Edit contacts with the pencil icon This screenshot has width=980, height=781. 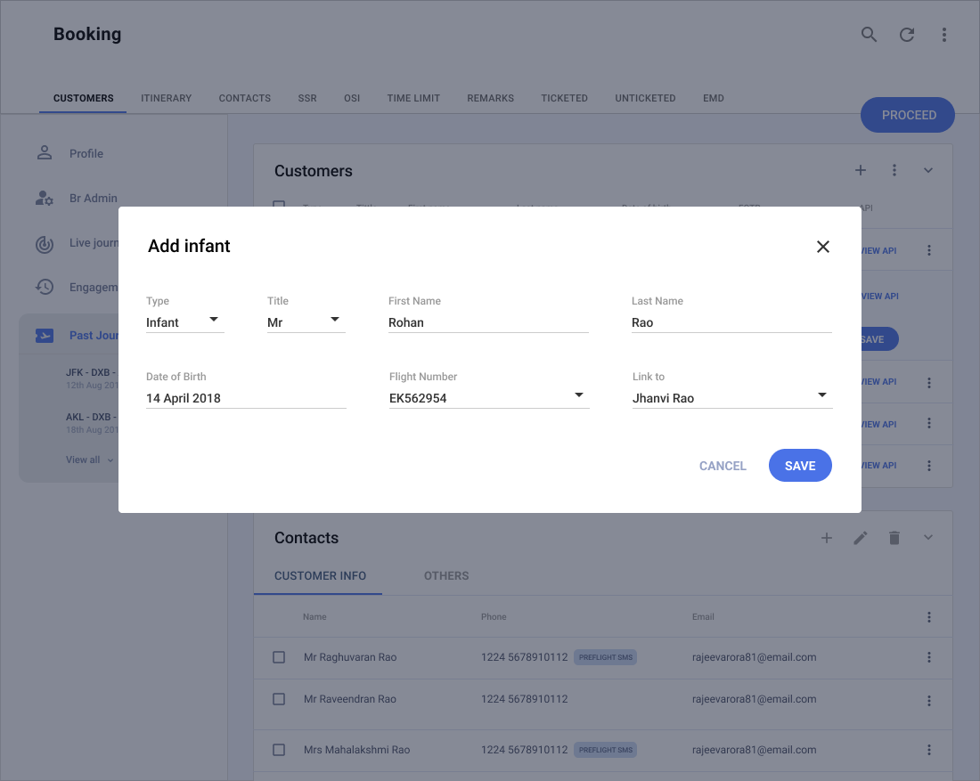coord(861,538)
